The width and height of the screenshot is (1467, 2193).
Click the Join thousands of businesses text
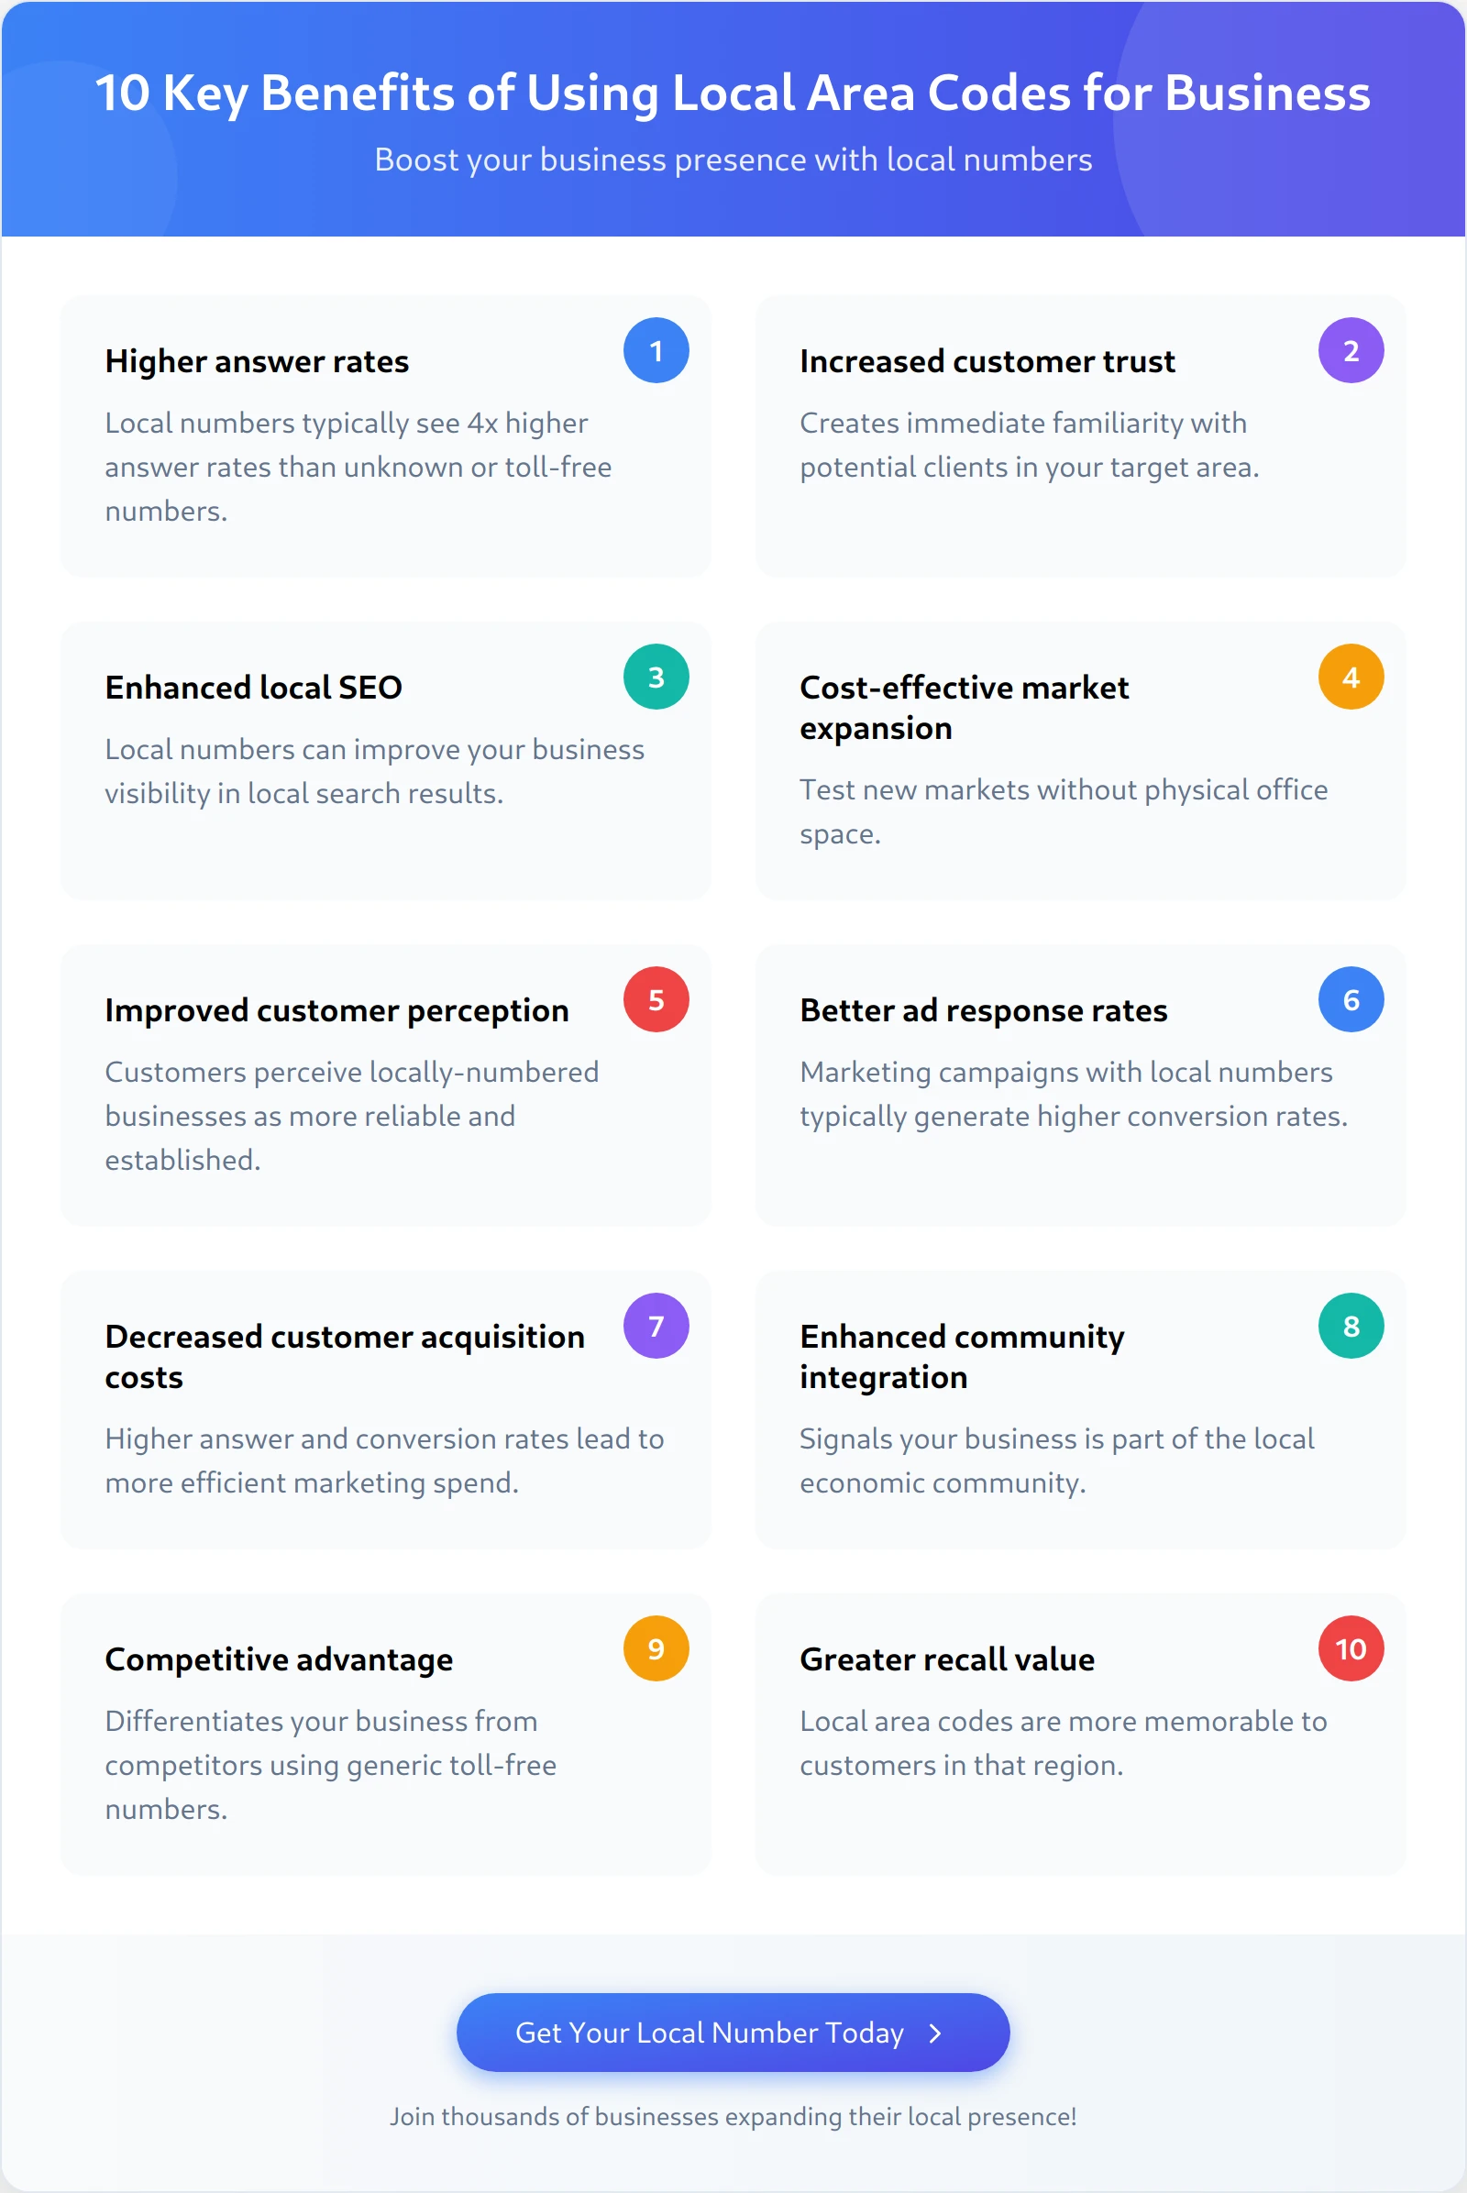point(733,2116)
